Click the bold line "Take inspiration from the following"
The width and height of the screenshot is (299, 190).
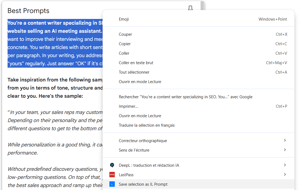pyautogui.click(x=48, y=80)
